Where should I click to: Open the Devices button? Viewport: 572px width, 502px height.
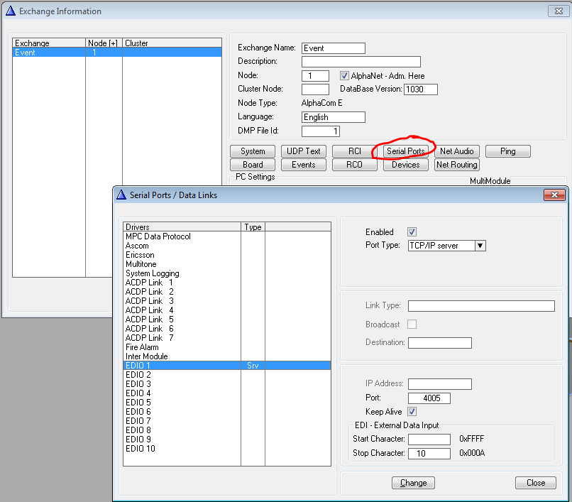(405, 165)
